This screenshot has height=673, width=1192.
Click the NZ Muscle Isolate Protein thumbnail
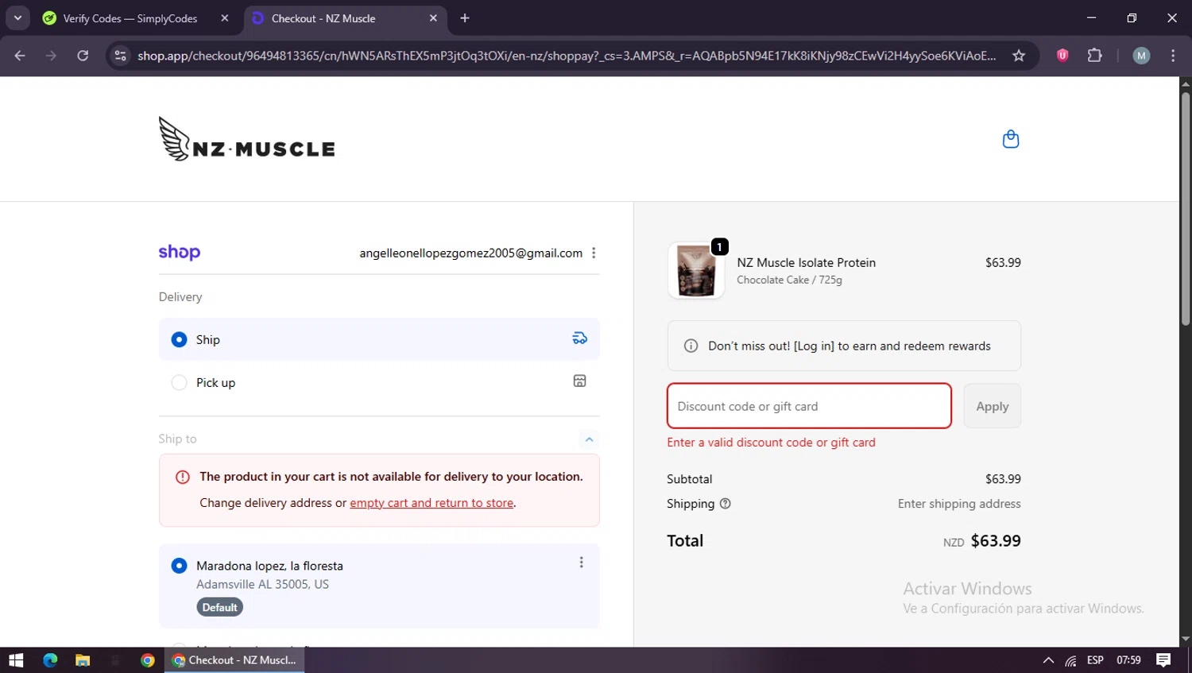[x=696, y=271]
